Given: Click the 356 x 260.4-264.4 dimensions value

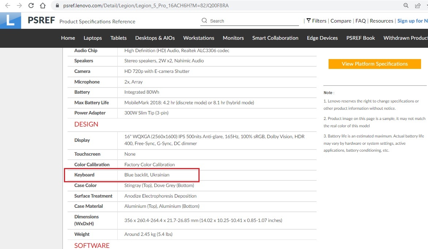Looking at the screenshot, I should (203, 221).
